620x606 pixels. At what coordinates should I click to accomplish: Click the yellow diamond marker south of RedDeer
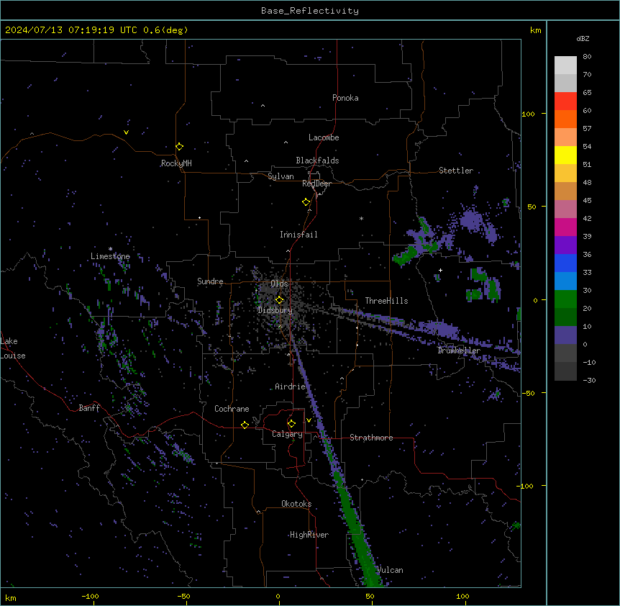(x=306, y=202)
